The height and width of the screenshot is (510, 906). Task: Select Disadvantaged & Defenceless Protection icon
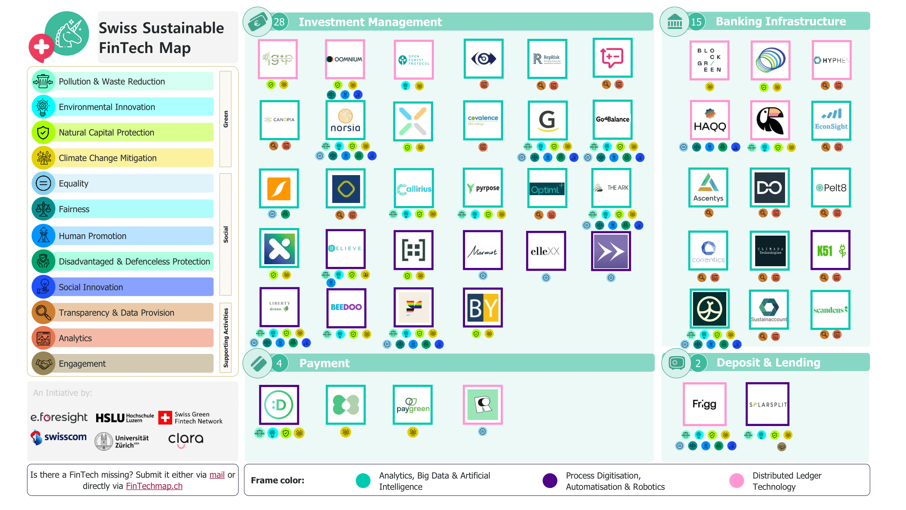[43, 261]
